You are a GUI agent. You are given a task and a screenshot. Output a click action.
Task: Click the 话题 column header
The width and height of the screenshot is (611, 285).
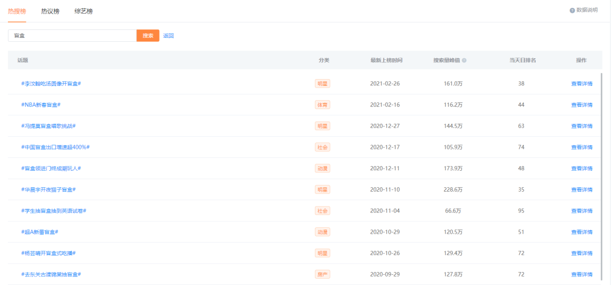[23, 61]
